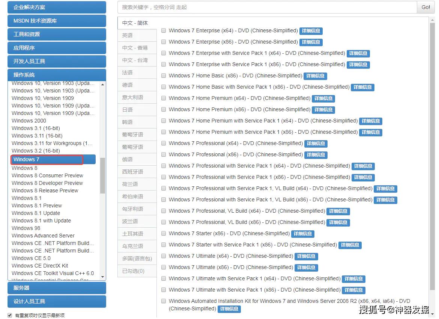Screen dimensions: 439x319
Task: Select Windows 8 Consumer Preview entry
Action: pos(48,176)
